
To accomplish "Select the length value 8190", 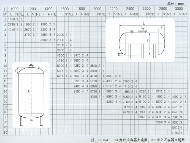I will point(77,92).
